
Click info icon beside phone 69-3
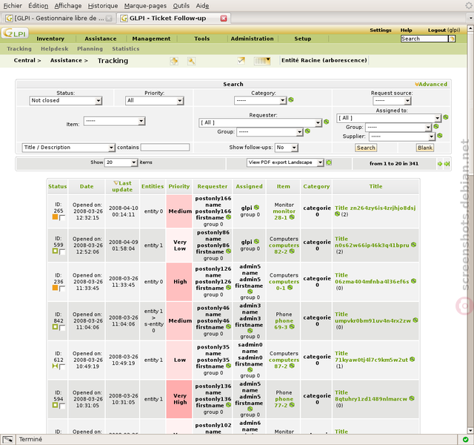(292, 326)
